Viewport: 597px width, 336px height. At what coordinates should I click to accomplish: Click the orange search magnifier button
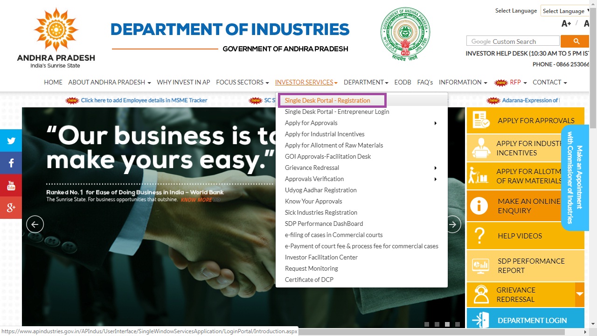click(x=576, y=41)
